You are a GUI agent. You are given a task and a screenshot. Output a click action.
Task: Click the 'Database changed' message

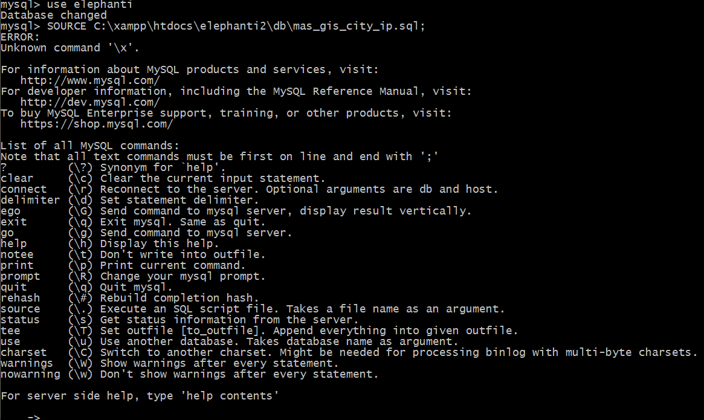[x=53, y=15]
